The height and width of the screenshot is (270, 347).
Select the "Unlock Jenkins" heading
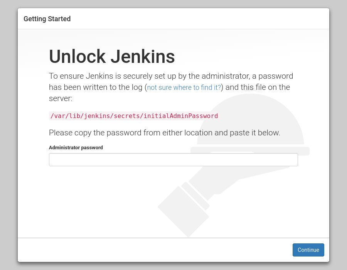[x=112, y=57]
